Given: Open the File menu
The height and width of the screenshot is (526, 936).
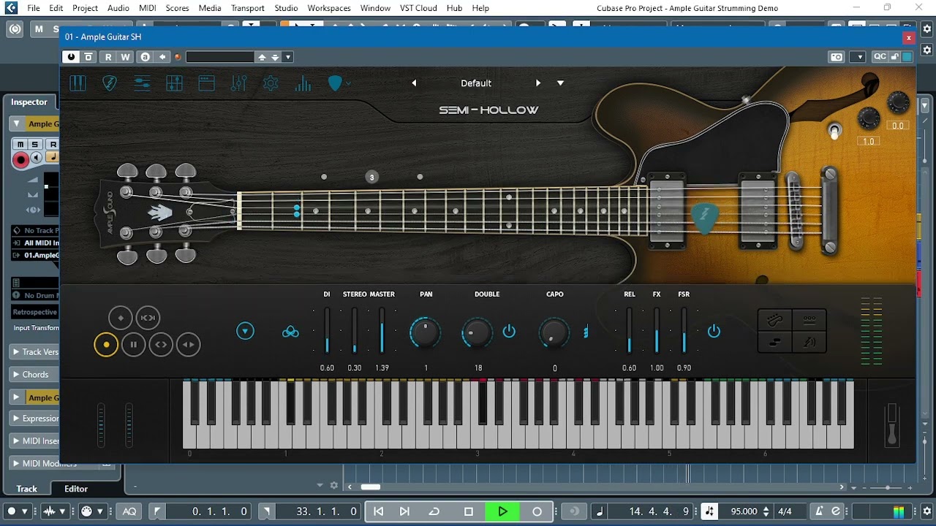Looking at the screenshot, I should 34,8.
